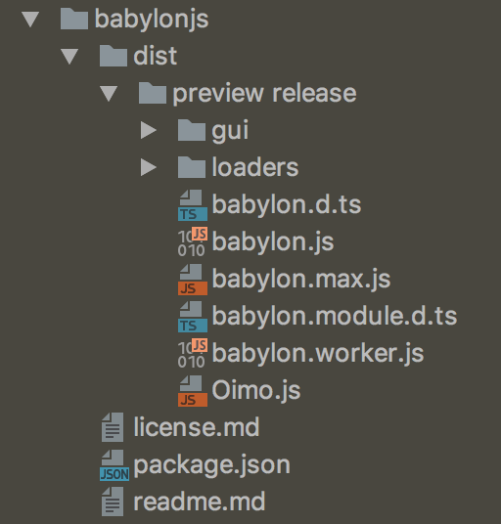The width and height of the screenshot is (501, 524).
Task: Click the TS icon of babylon.module.d.ts
Action: tap(193, 316)
